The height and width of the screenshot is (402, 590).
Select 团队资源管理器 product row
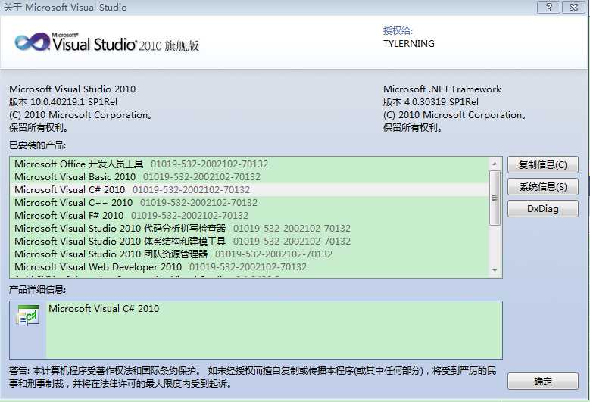249,254
